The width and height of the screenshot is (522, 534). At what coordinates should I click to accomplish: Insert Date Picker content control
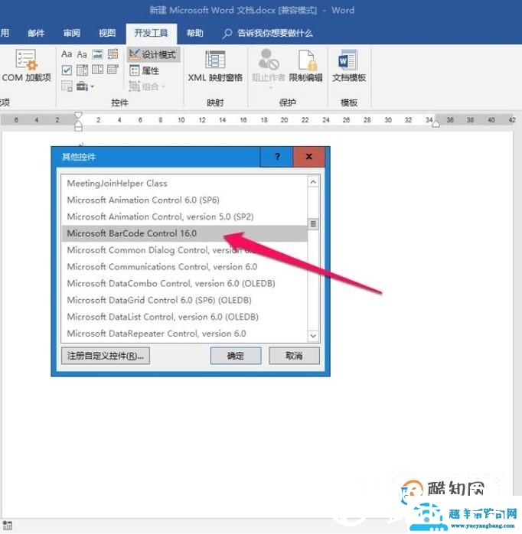[113, 70]
